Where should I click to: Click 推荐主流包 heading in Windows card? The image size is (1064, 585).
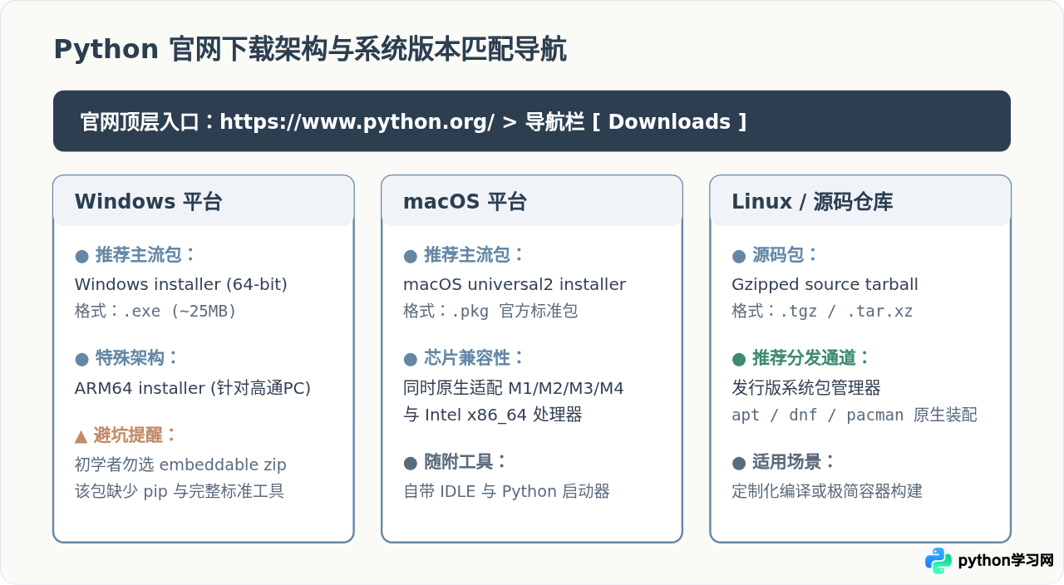135,255
